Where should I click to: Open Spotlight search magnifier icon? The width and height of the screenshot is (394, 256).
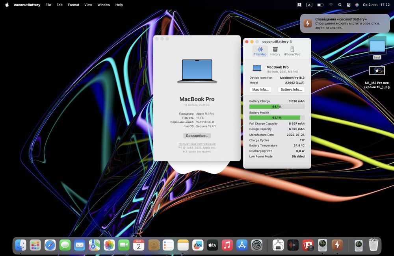tap(340, 5)
